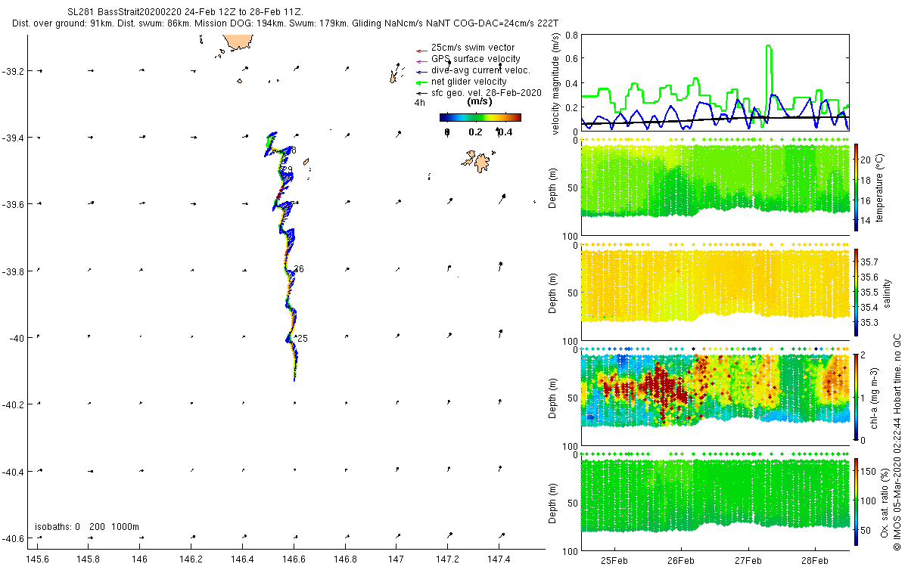Click the "isobaths: 0 200 1000m" text
Viewport: 908px width, 567px height.
(86, 527)
